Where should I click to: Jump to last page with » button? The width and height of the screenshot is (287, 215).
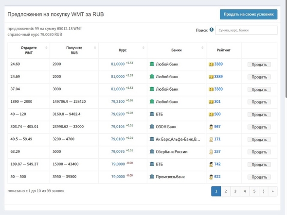point(273,191)
